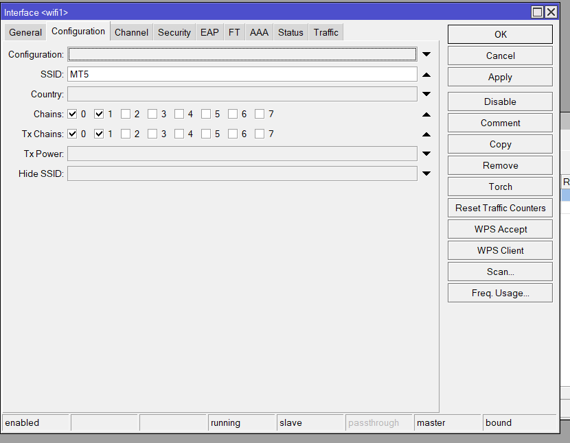Select the 'slave' status bar entry

point(310,422)
